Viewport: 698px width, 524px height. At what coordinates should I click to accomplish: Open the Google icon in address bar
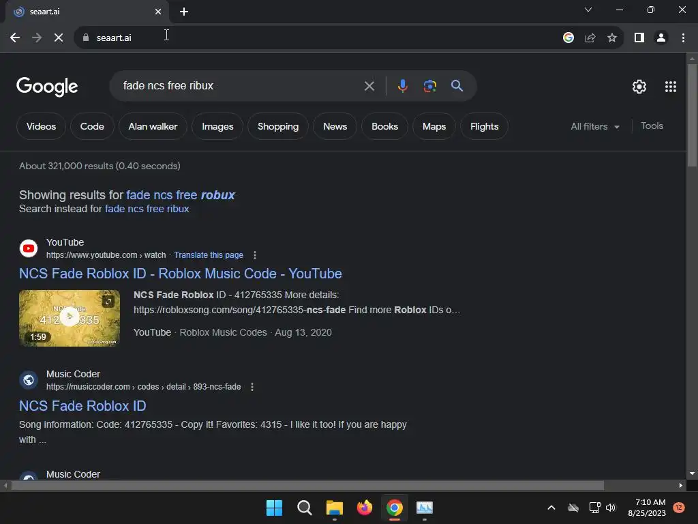click(x=568, y=38)
